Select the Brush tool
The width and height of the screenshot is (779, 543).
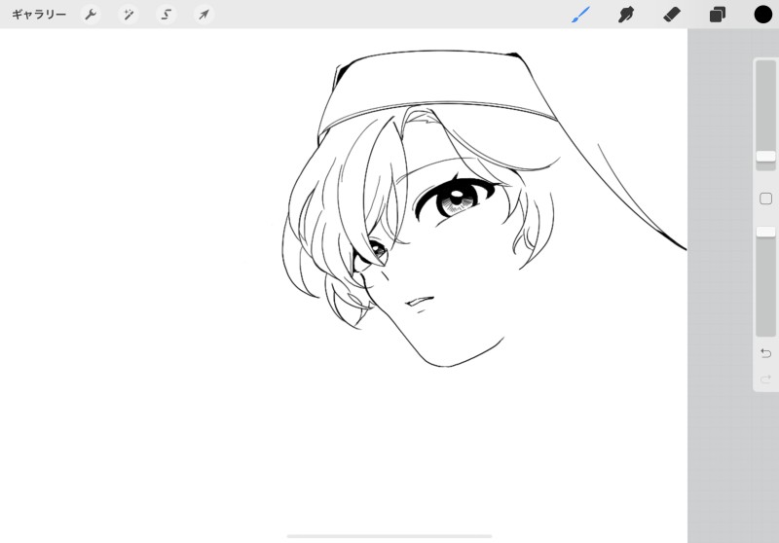click(580, 15)
